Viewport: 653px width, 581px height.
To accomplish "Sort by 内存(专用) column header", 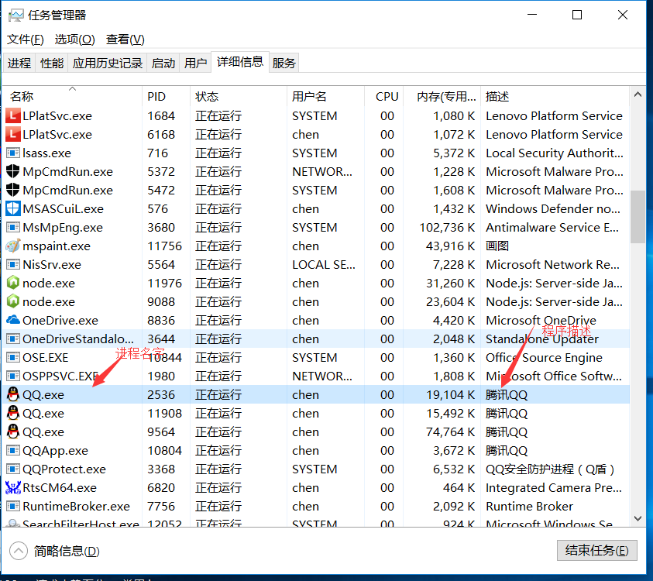I will point(446,97).
